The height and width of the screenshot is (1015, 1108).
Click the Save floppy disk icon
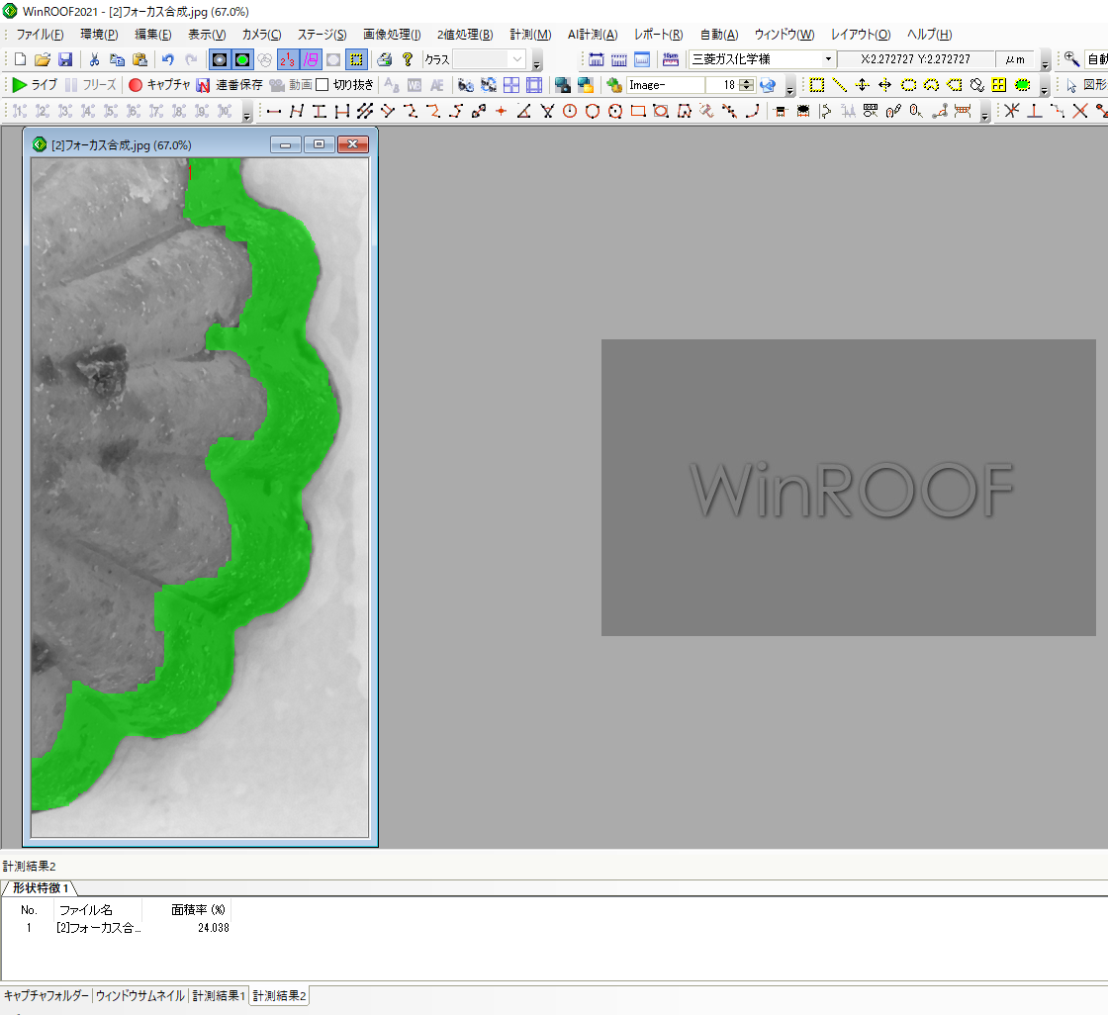(65, 59)
